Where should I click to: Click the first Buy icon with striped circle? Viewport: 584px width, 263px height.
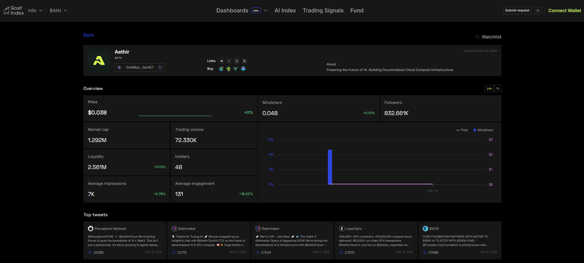[221, 69]
